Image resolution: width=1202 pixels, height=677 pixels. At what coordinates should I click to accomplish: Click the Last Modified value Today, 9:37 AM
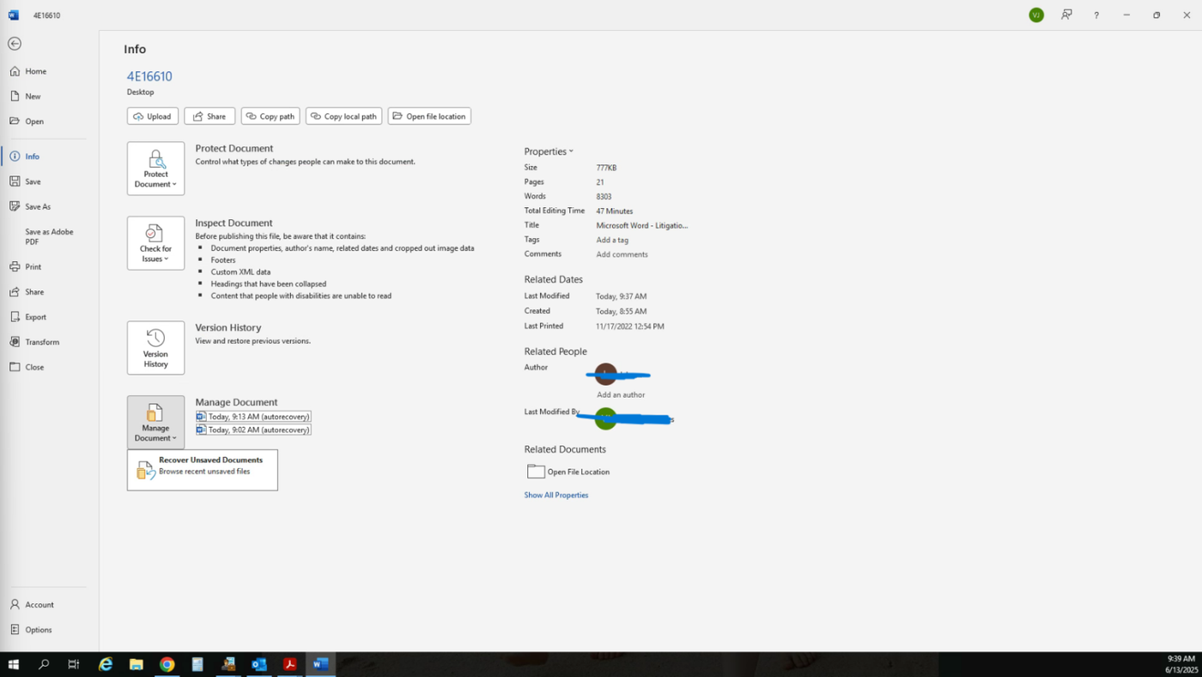tap(622, 296)
